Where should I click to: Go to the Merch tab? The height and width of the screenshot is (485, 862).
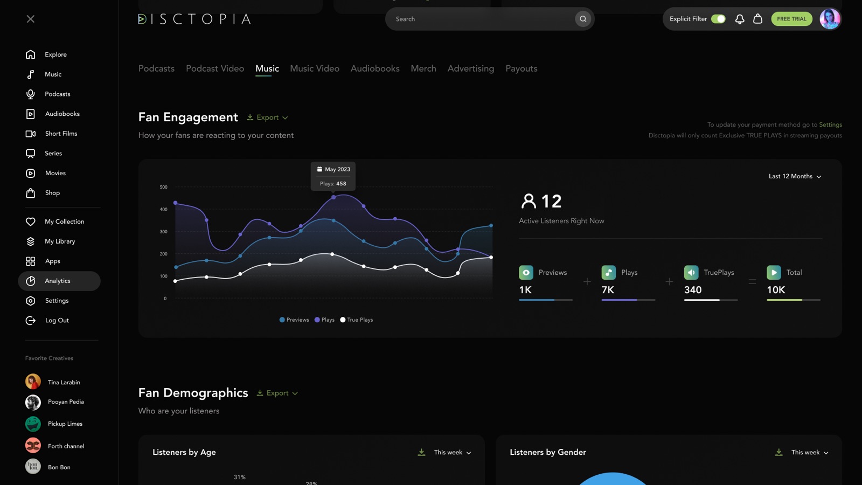point(423,68)
